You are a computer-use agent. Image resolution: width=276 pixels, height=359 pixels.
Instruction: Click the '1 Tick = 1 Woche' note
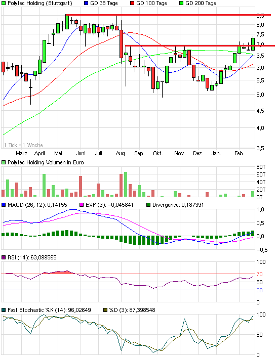tap(23, 145)
